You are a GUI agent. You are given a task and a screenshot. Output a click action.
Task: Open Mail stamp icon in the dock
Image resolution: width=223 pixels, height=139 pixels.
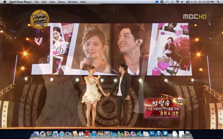55,134
